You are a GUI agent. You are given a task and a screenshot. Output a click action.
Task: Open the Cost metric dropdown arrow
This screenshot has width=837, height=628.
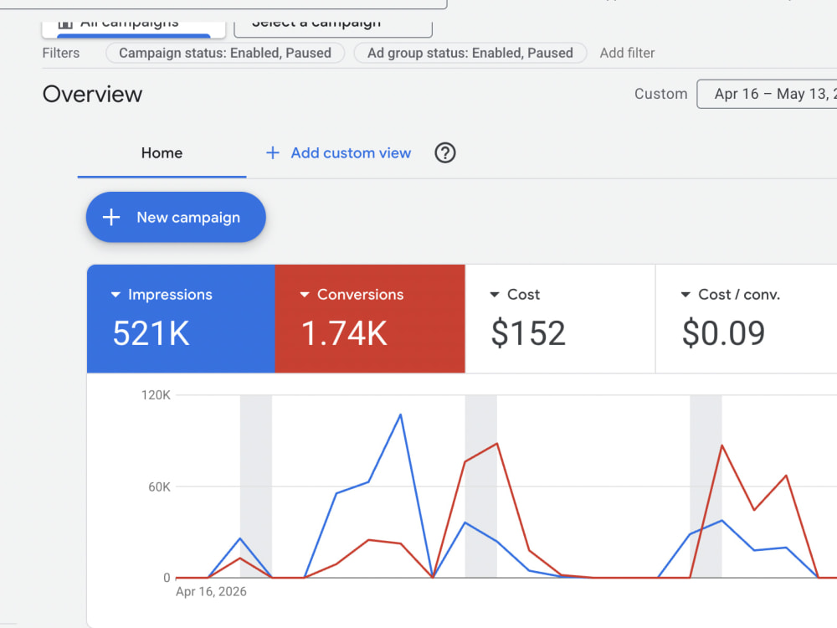[x=495, y=295]
